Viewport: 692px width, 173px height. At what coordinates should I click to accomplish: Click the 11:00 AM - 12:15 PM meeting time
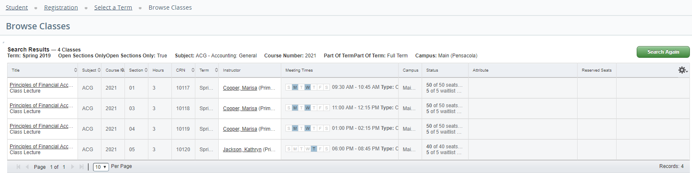coord(355,108)
